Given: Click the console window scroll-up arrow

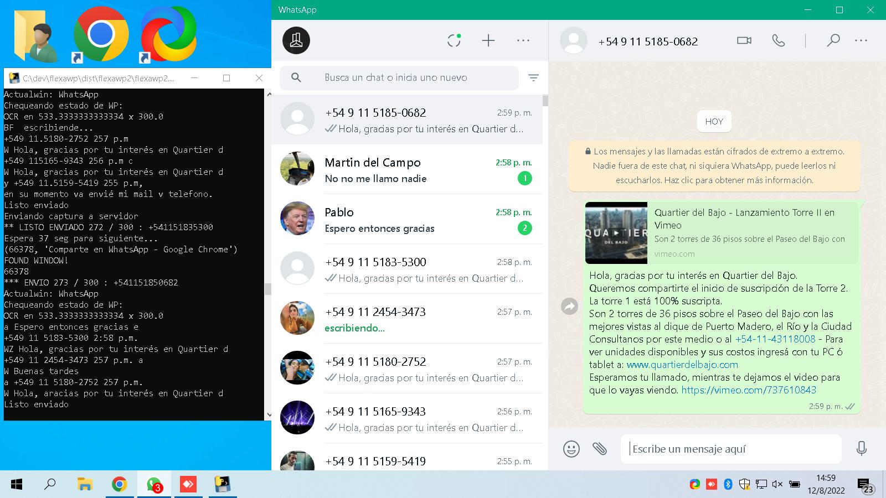Looking at the screenshot, I should [269, 94].
